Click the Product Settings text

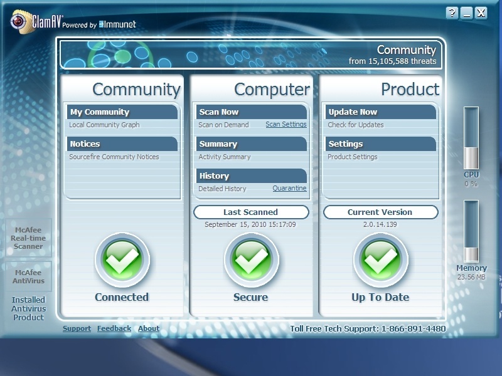353,157
